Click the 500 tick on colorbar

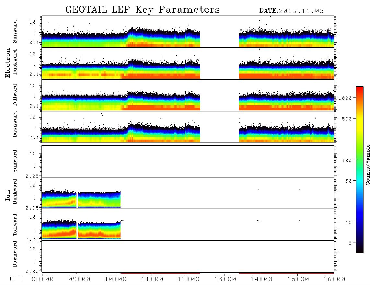tap(347, 119)
